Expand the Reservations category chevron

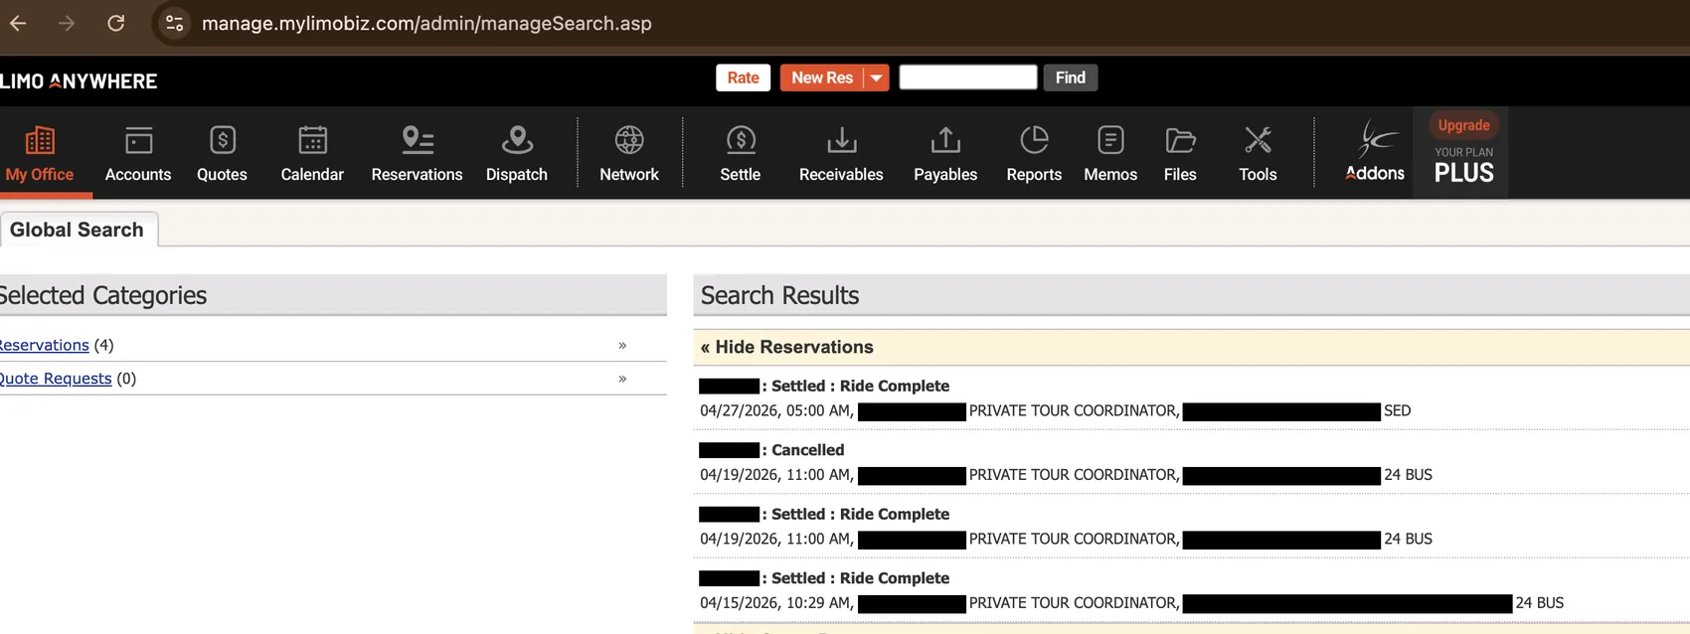(622, 345)
